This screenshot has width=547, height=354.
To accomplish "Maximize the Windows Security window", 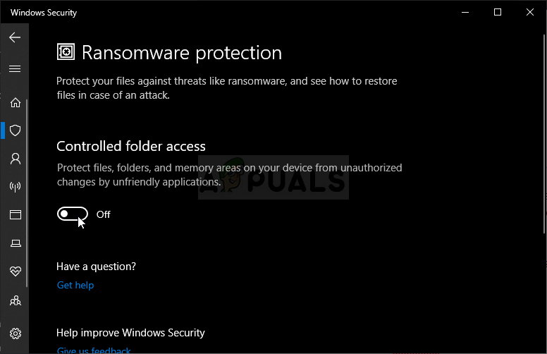I will click(x=498, y=12).
